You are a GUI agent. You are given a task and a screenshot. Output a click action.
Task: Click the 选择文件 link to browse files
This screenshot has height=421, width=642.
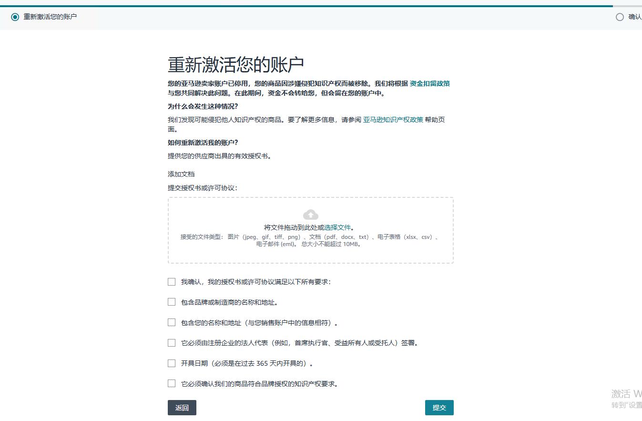point(337,227)
